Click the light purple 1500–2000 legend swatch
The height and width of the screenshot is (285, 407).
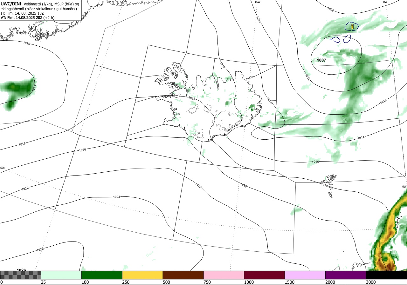pos(305,275)
